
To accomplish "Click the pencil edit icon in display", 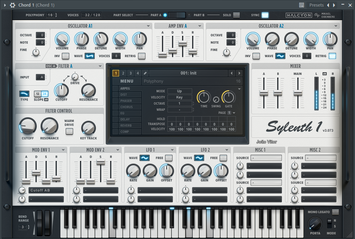I will pos(145,73).
